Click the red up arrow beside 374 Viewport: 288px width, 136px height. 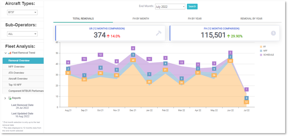coord(108,36)
